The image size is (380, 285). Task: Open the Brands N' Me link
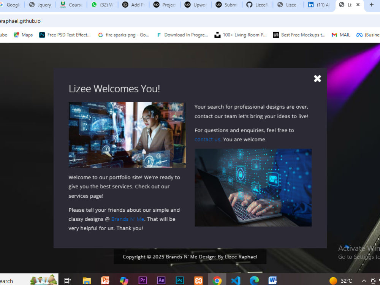128,219
